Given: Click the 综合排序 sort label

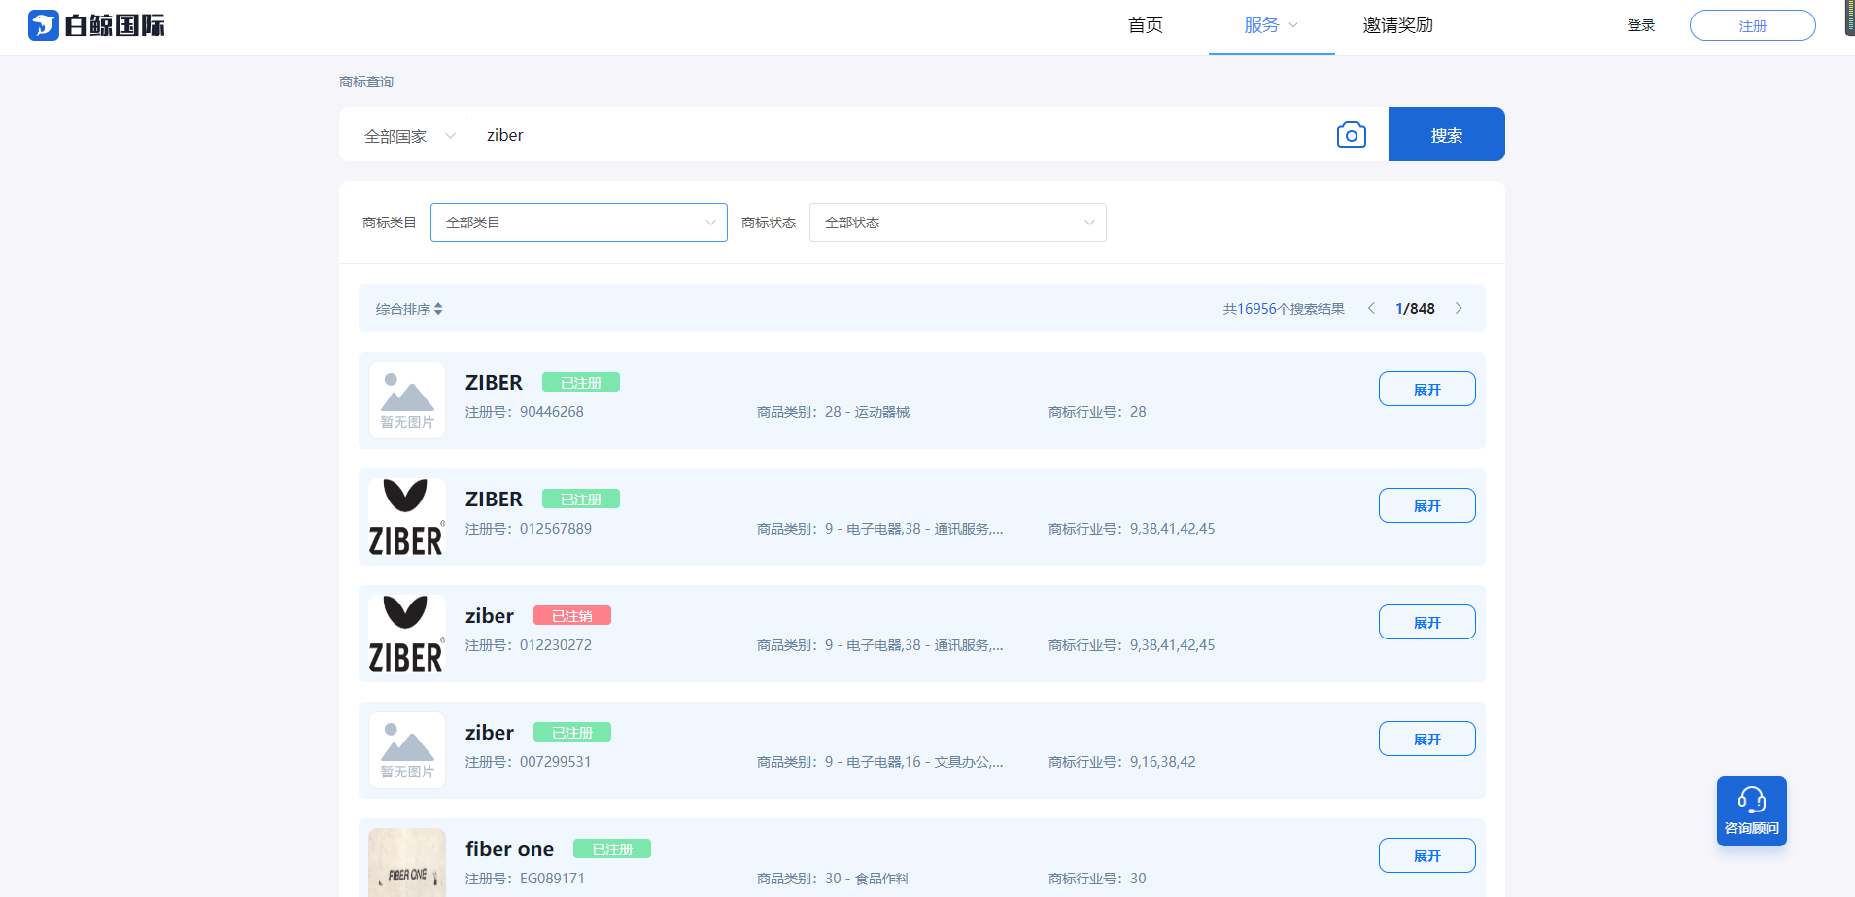Looking at the screenshot, I should (402, 309).
